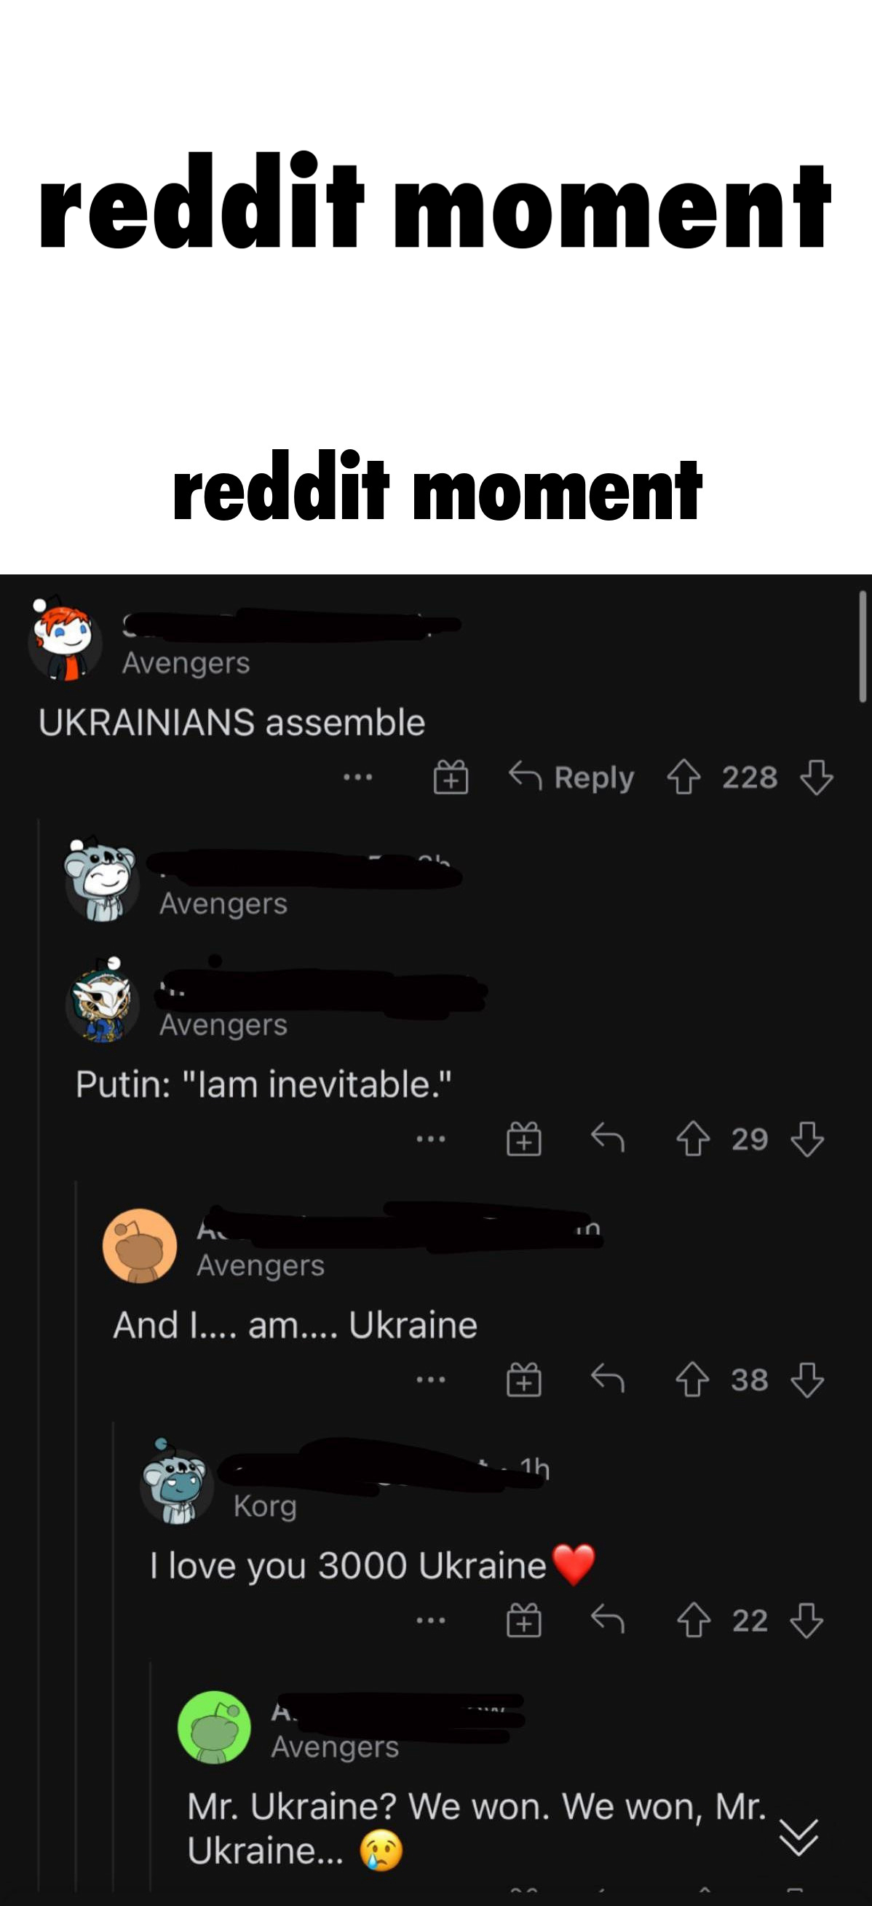The height and width of the screenshot is (1906, 872).
Task: Upvote "I love you 3000 Ukraine" comment
Action: 693,1621
